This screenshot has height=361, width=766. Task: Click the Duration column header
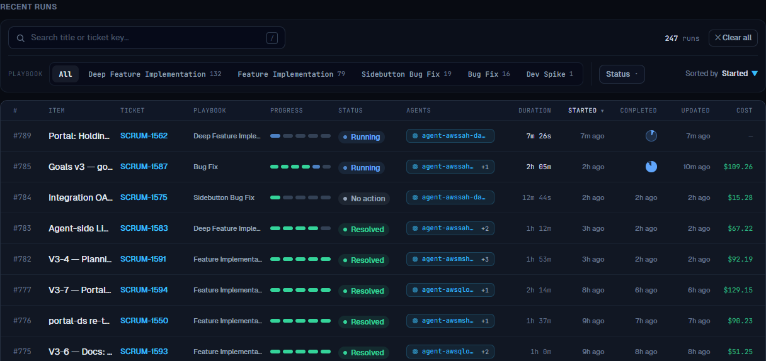tap(535, 111)
